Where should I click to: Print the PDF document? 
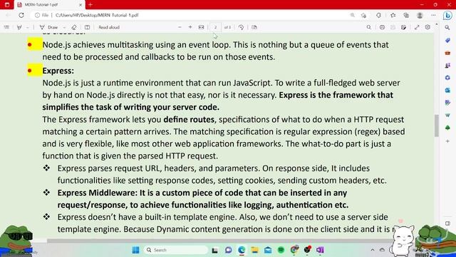point(382,27)
